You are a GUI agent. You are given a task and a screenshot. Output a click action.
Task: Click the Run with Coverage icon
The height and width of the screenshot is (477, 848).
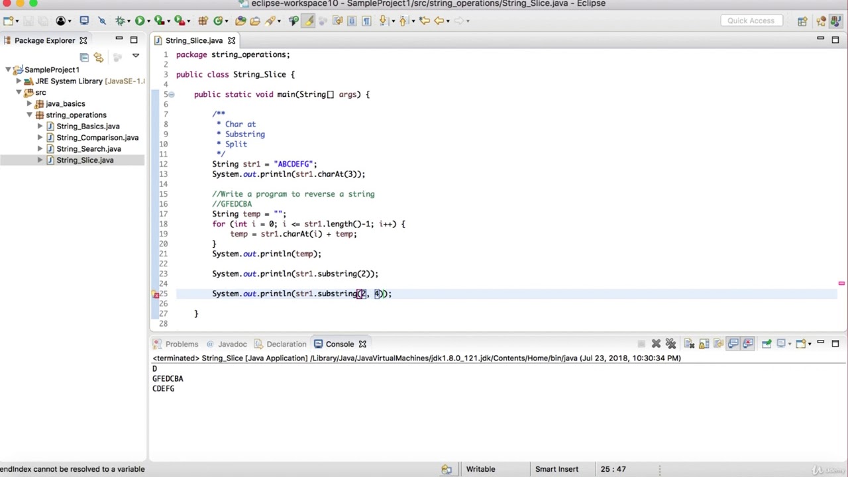[159, 21]
